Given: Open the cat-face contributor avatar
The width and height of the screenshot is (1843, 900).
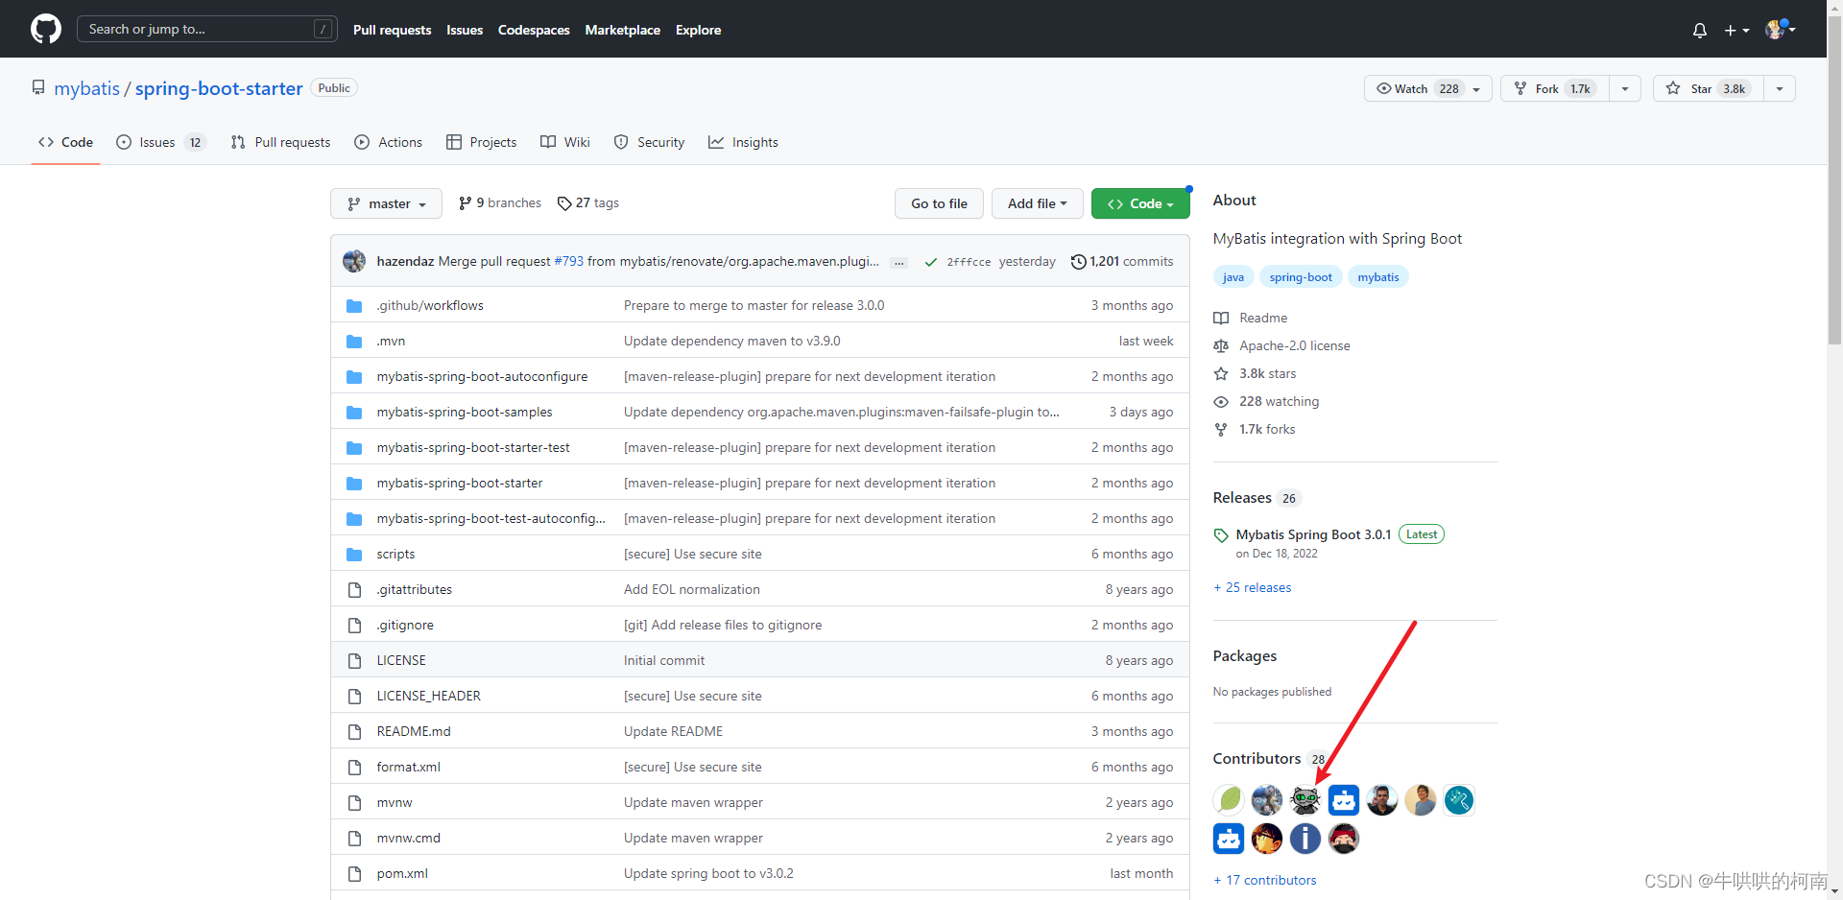Looking at the screenshot, I should point(1305,799).
